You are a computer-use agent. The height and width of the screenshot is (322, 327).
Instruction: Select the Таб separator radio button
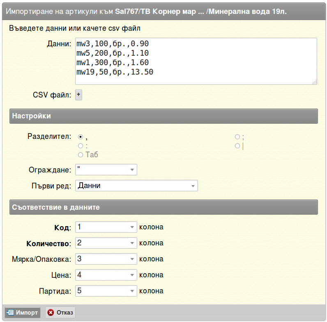click(80, 155)
